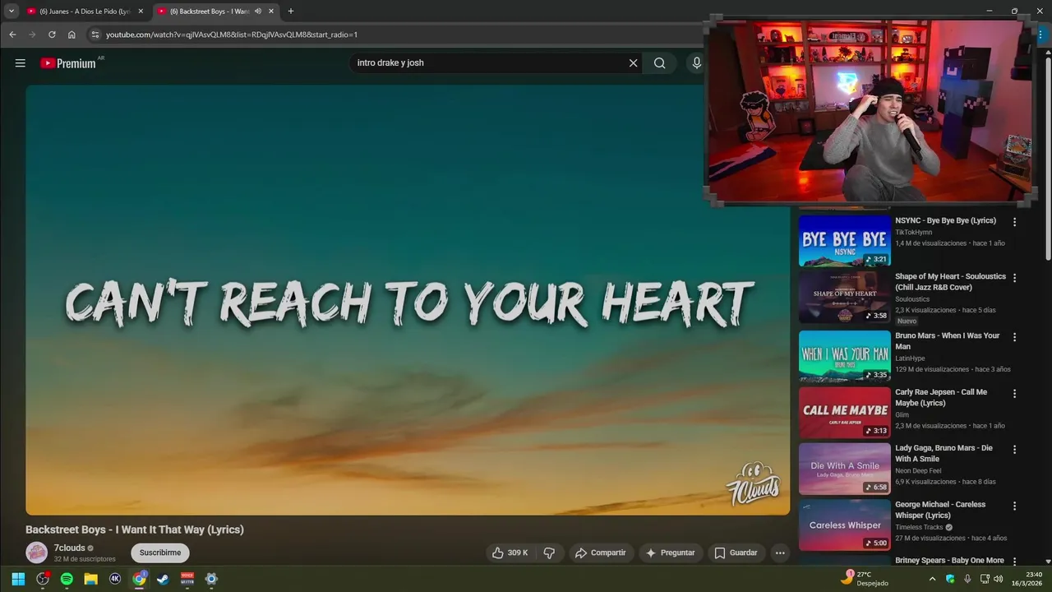Open TikTokHymn channel name

[x=913, y=233]
